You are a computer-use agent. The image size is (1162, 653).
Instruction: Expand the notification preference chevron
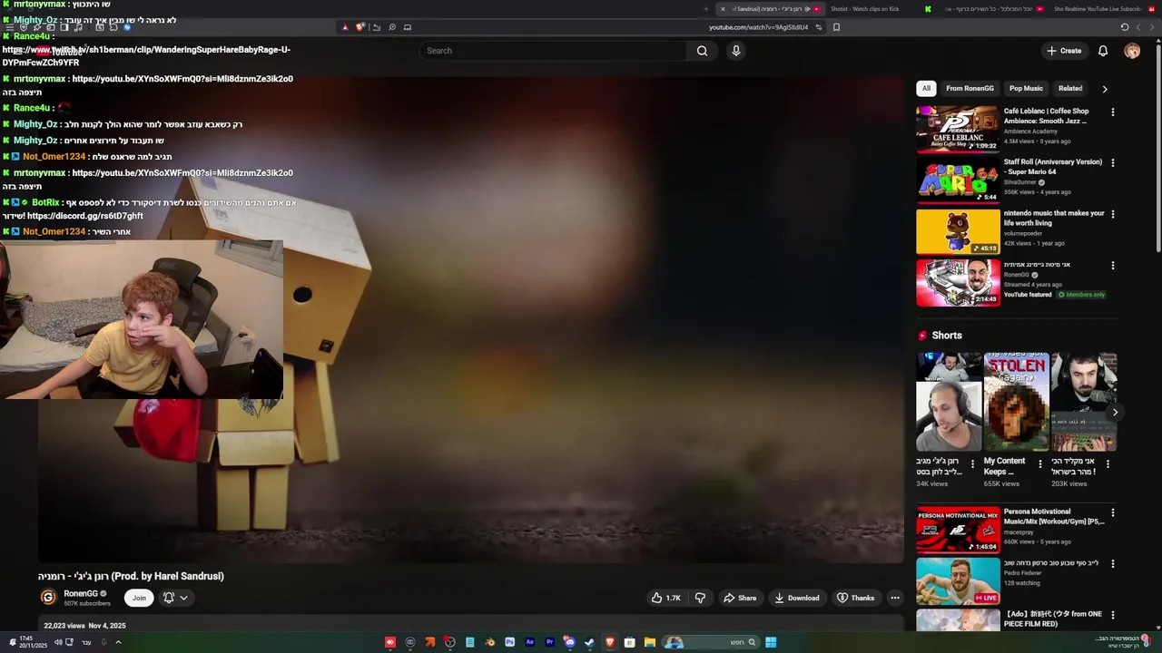(x=183, y=598)
